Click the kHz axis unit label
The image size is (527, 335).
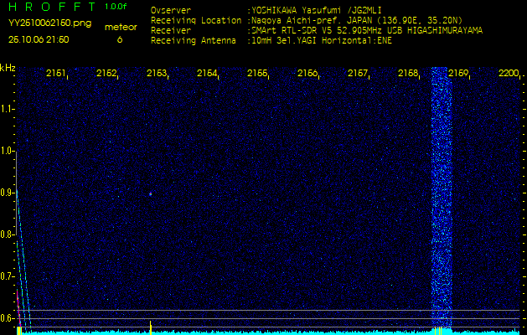point(8,68)
